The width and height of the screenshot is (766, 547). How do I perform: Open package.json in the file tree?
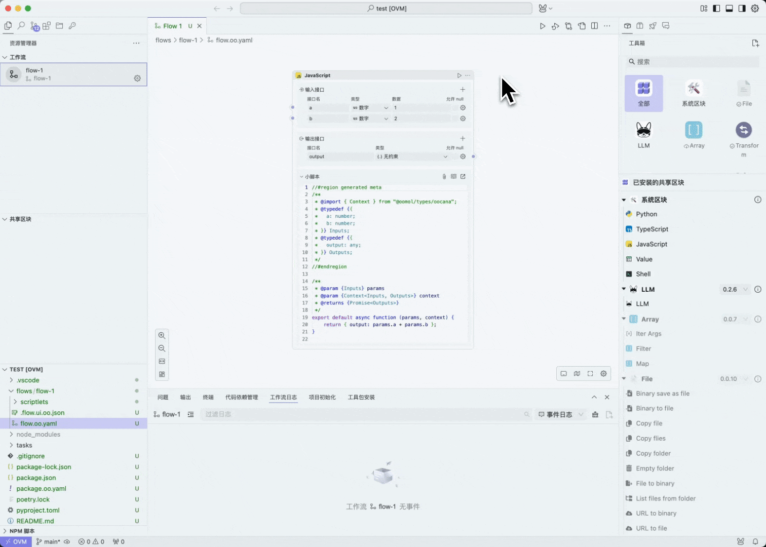click(x=36, y=478)
